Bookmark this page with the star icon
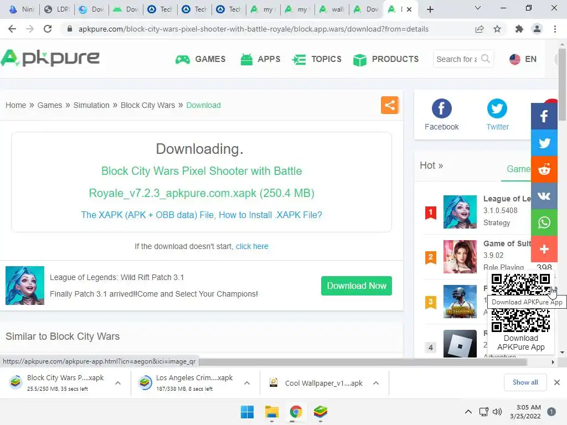The height and width of the screenshot is (425, 567). click(497, 29)
